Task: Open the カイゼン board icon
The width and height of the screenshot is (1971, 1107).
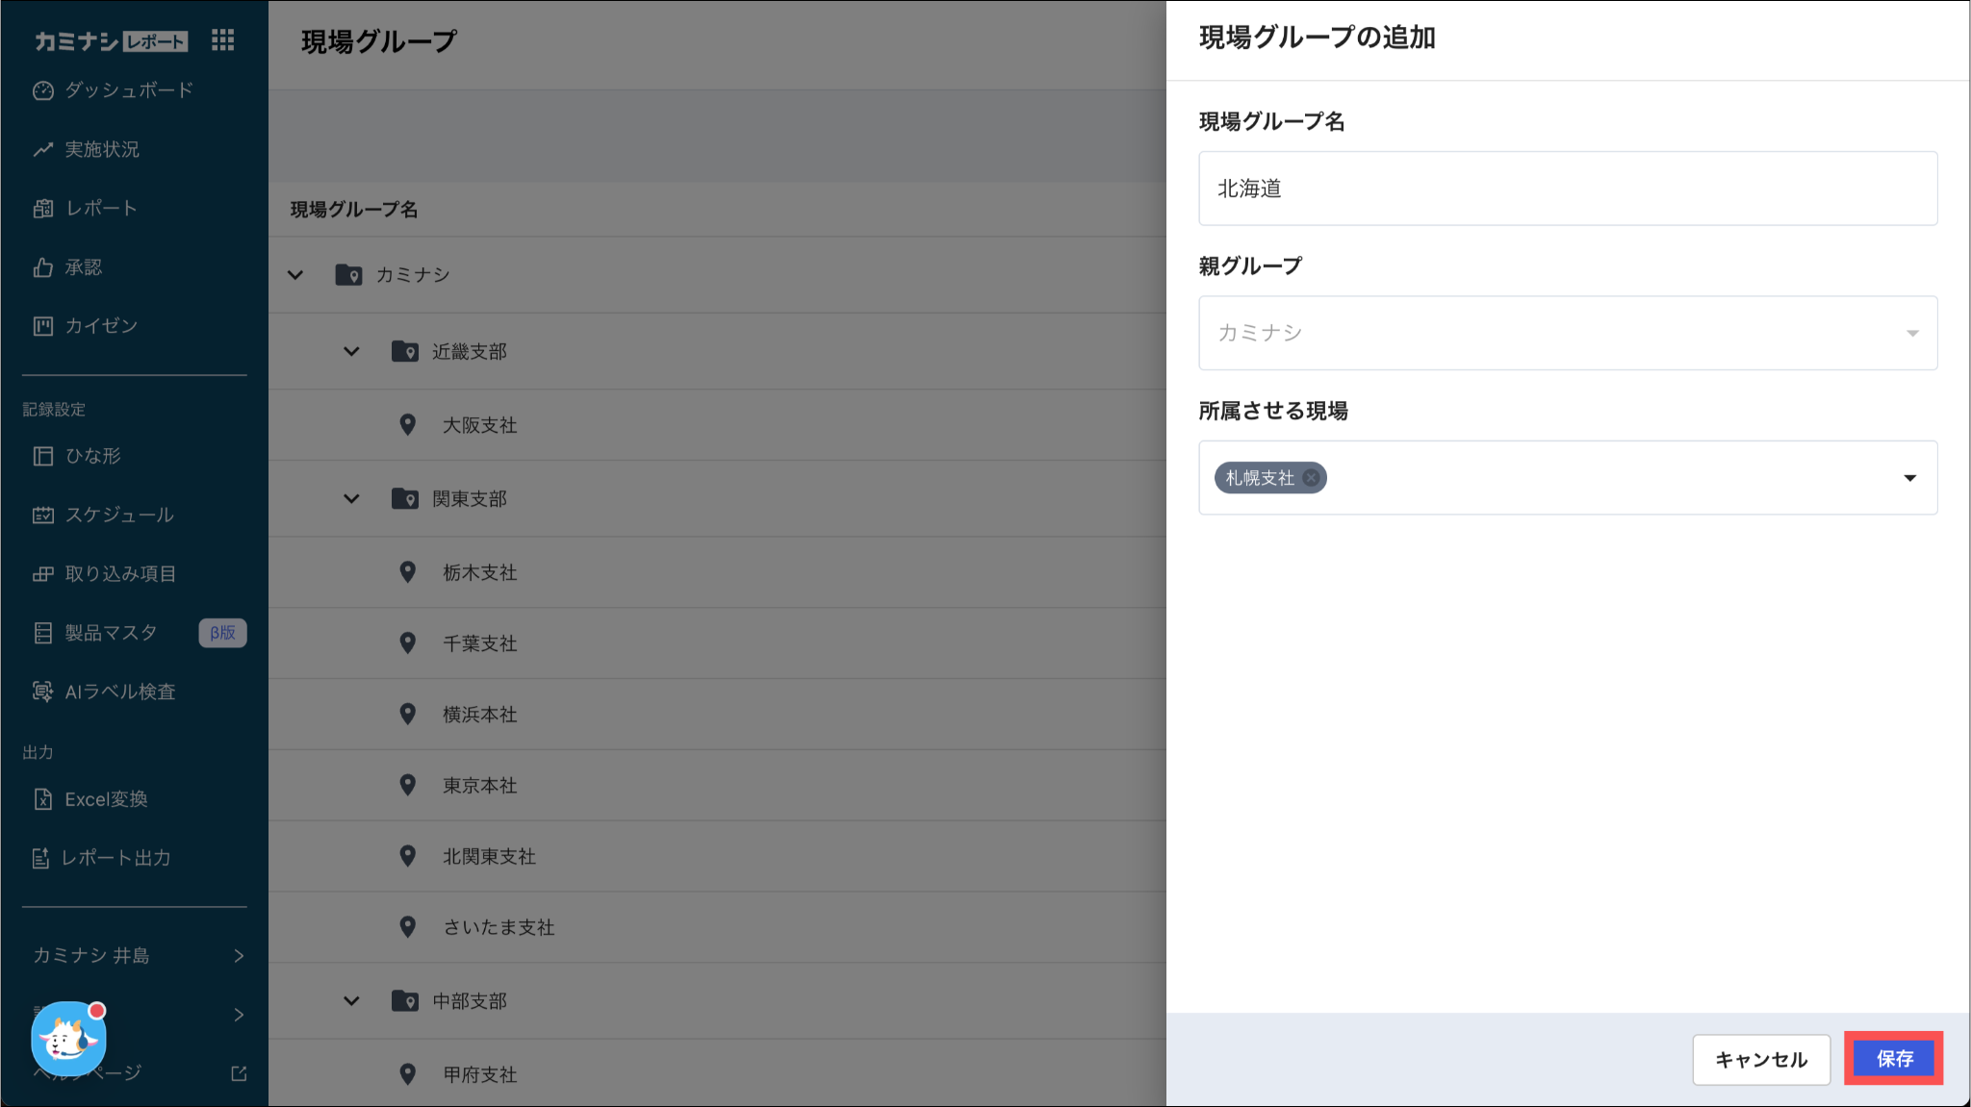Action: (42, 326)
